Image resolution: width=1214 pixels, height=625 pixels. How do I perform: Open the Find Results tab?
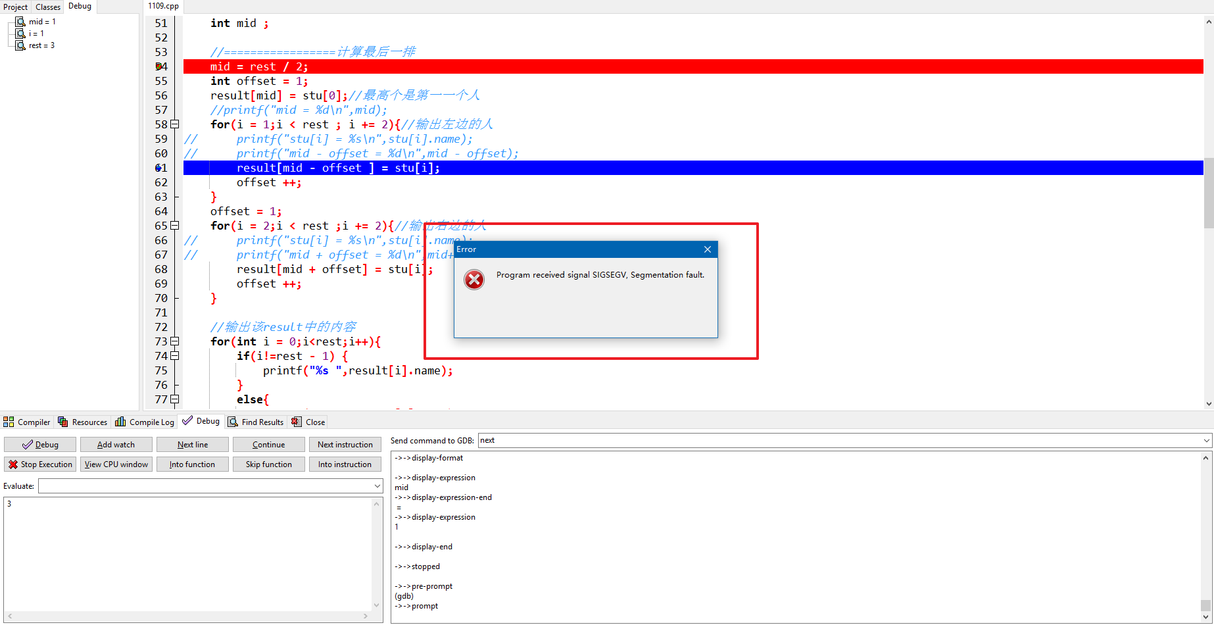(256, 422)
